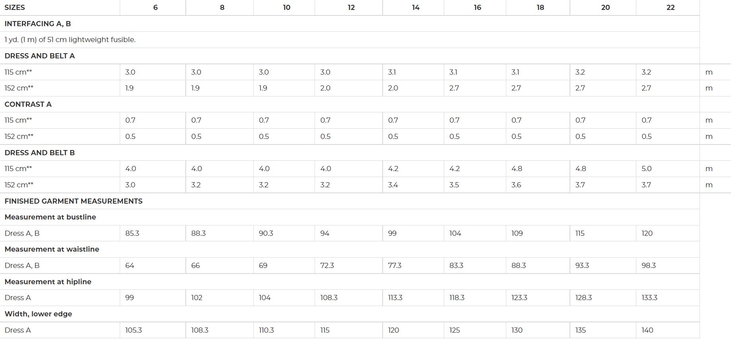Select the size 22 column header
The height and width of the screenshot is (339, 731).
click(671, 8)
